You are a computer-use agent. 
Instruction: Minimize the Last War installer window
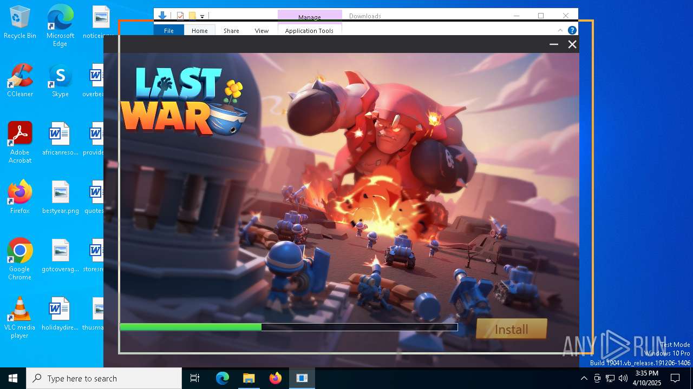(x=554, y=44)
